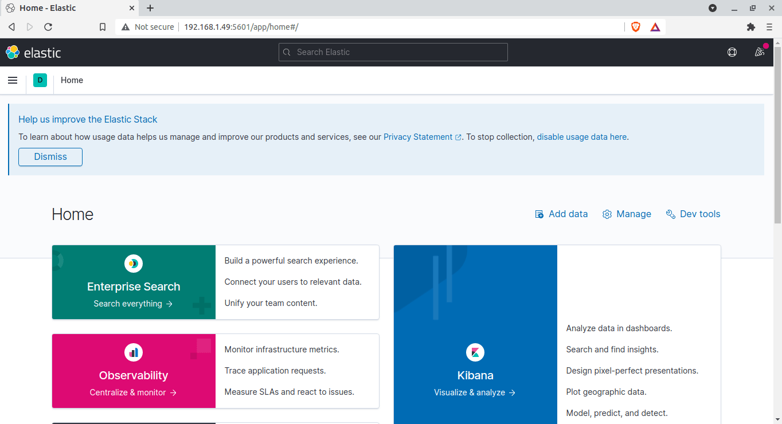Click the Observability chart icon
Image resolution: width=782 pixels, height=424 pixels.
pyautogui.click(x=134, y=352)
